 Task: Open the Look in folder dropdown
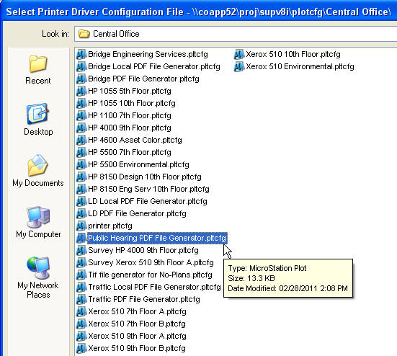click(236, 34)
